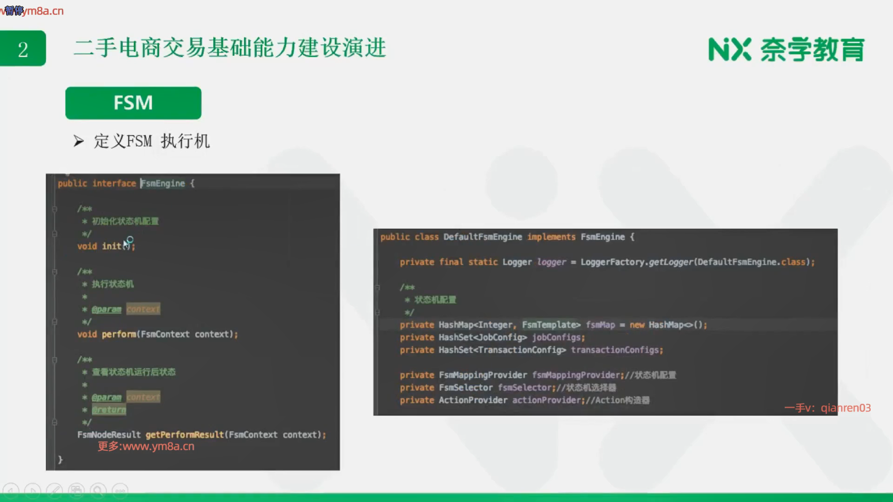
Task: Activate the zoom magnifier slideshow tool
Action: [x=98, y=490]
